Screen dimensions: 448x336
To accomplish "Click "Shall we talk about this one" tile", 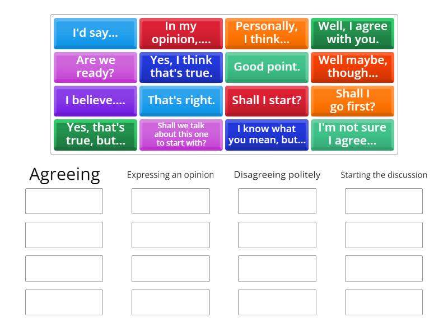I will pos(181,135).
